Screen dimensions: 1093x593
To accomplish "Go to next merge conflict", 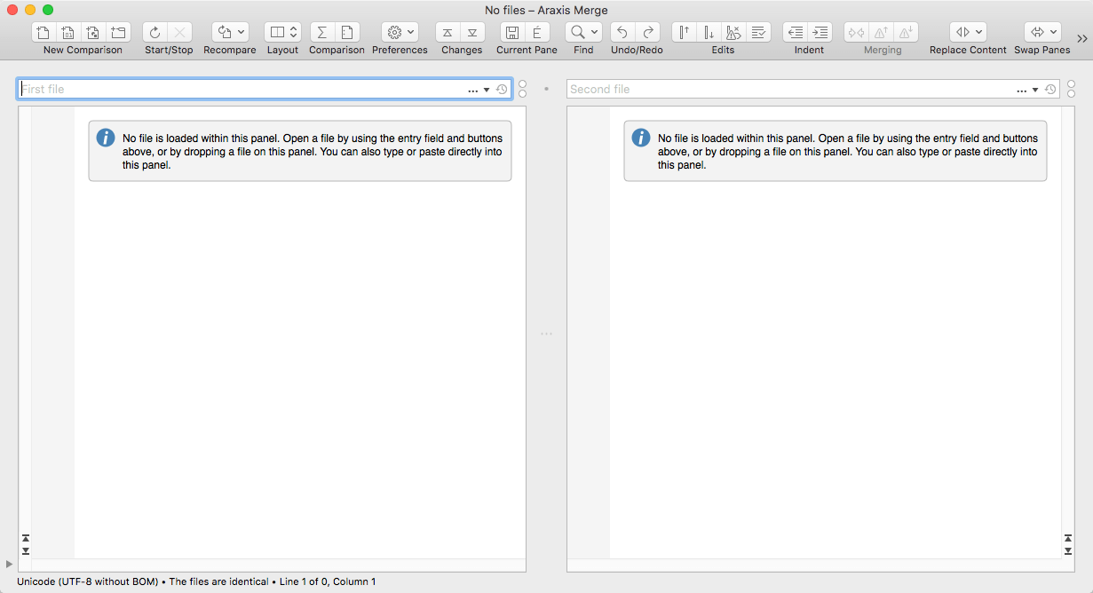I will [x=906, y=32].
